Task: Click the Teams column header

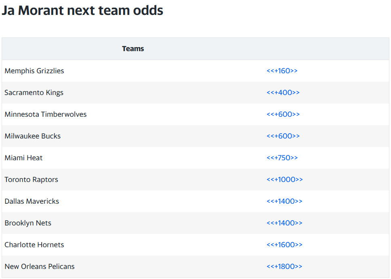Action: (133, 49)
